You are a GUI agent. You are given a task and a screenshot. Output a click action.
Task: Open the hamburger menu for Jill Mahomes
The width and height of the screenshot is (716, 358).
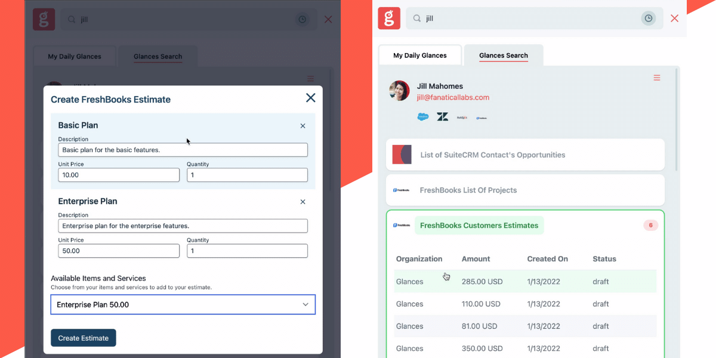point(657,78)
